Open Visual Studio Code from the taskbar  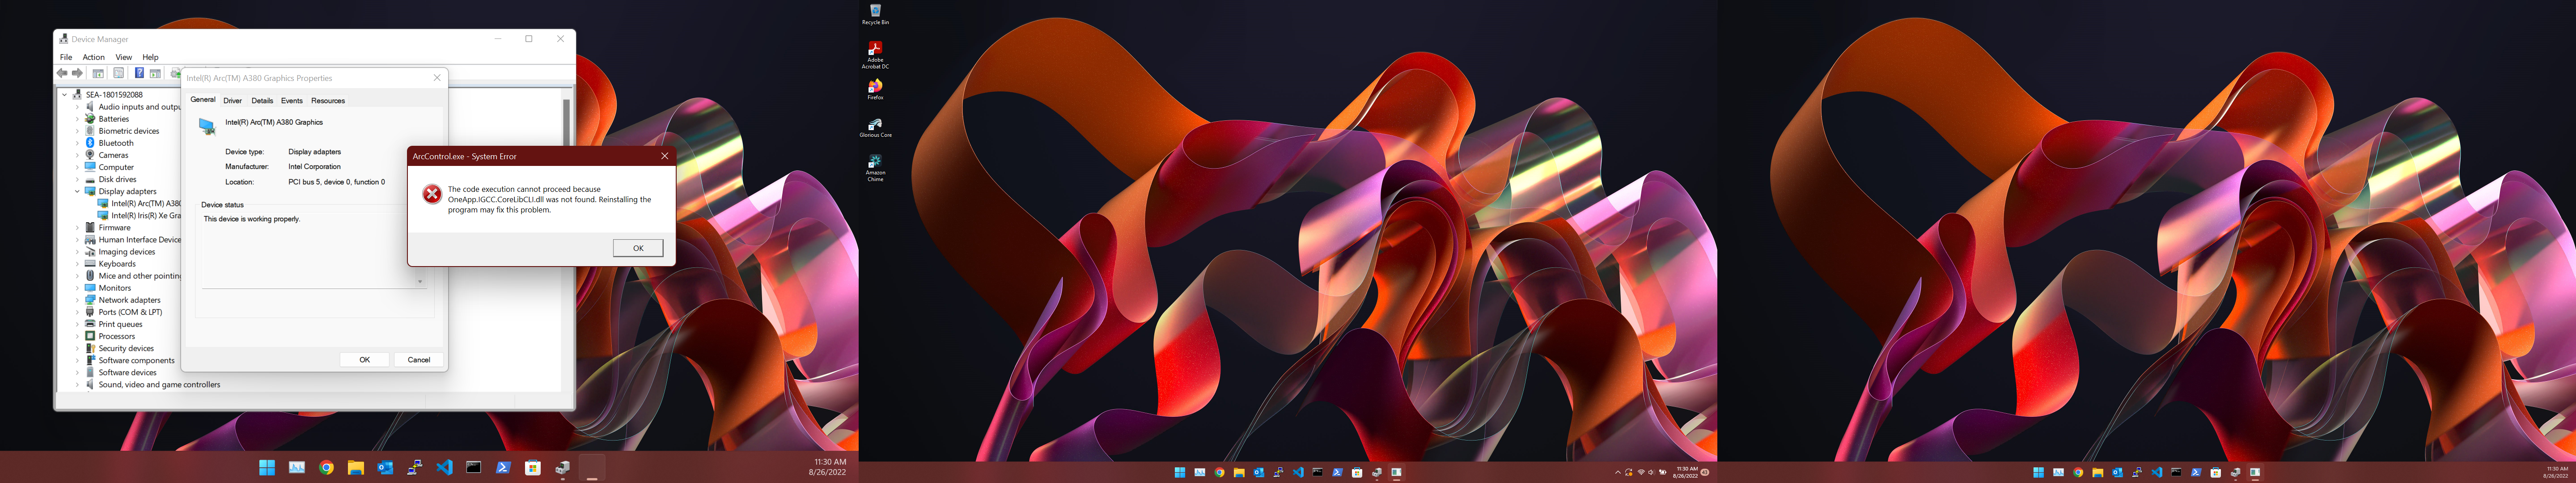[444, 467]
